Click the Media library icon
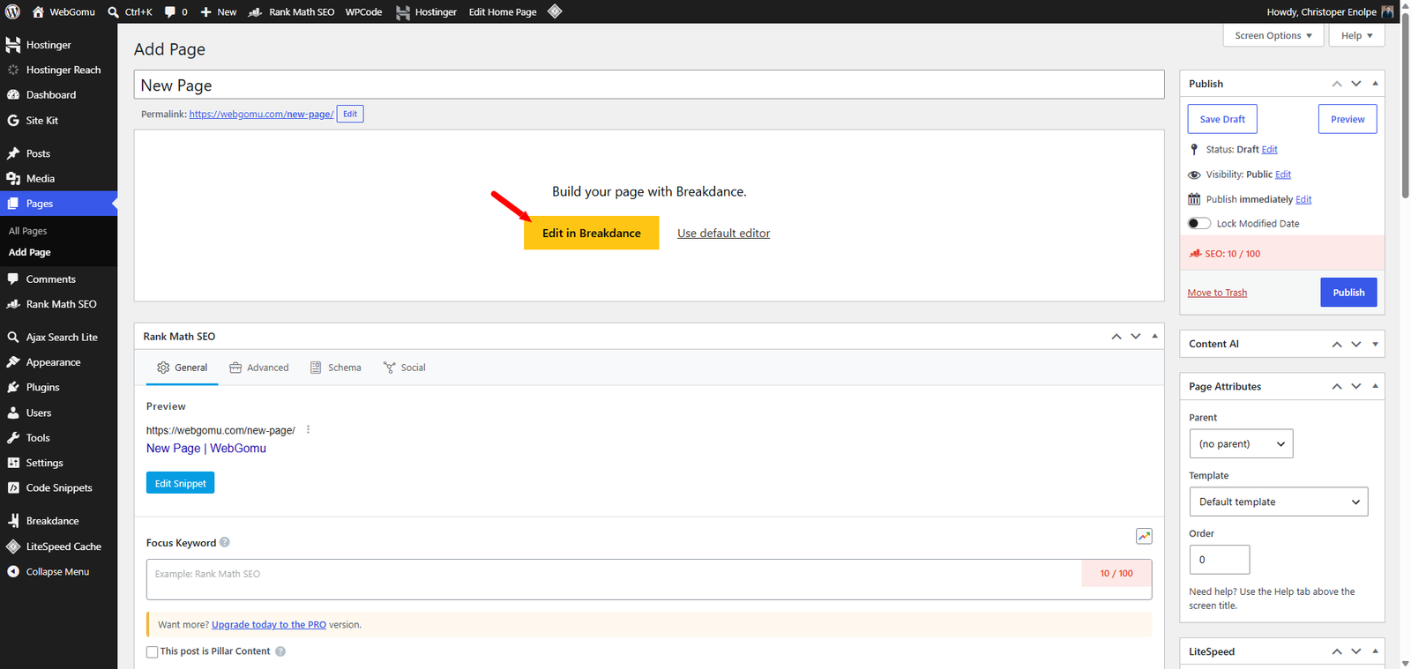This screenshot has width=1411, height=669. [x=13, y=179]
